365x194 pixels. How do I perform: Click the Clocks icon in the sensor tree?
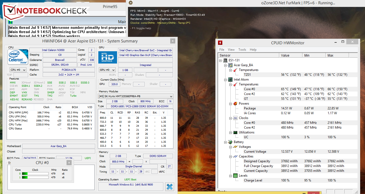[x=235, y=118]
